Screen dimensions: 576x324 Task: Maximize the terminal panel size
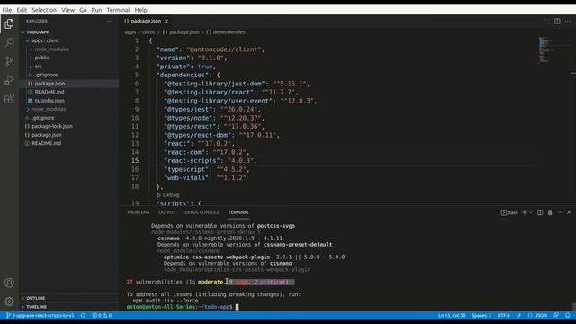(x=560, y=212)
